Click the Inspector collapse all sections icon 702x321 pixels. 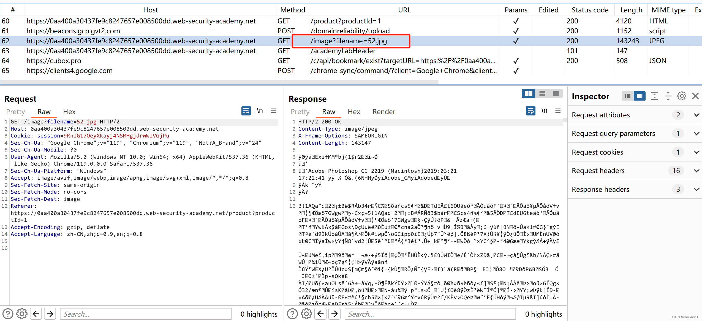668,96
